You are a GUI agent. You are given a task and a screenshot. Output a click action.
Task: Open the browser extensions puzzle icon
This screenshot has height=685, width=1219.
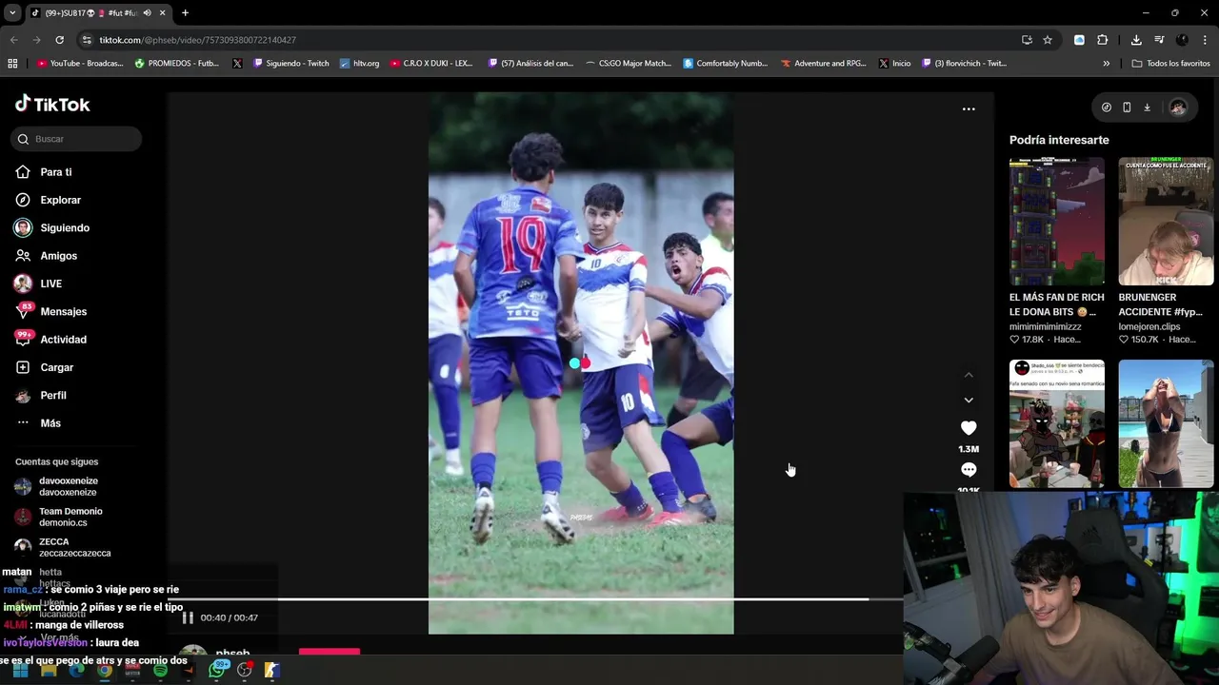coord(1103,40)
